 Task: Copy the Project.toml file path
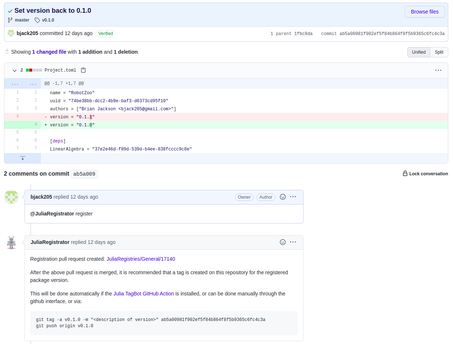83,70
